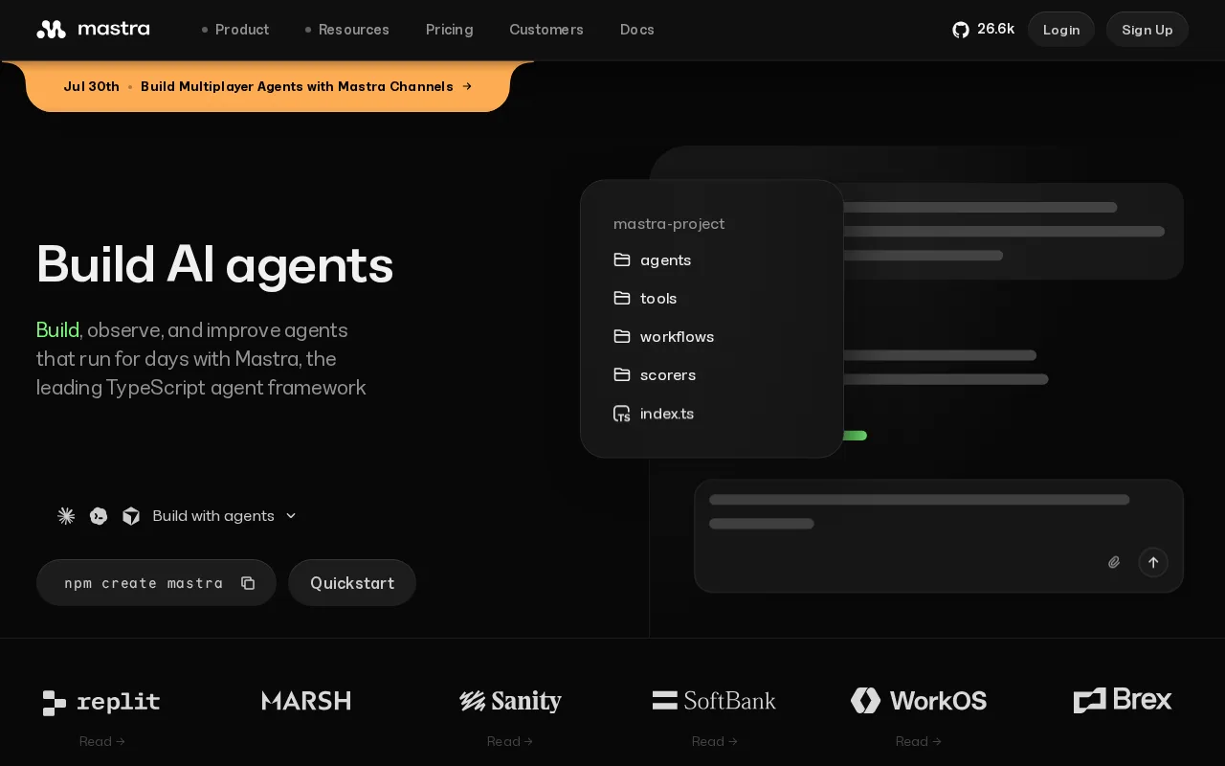Click the Cursor cube icon

(x=131, y=516)
